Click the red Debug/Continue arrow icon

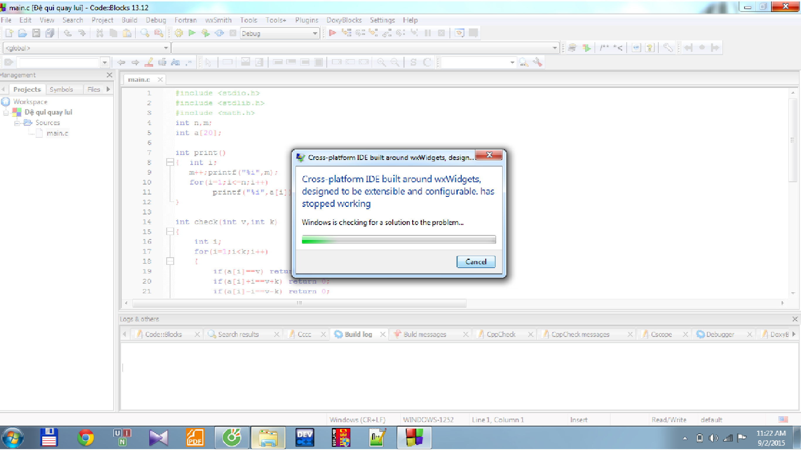coord(332,33)
